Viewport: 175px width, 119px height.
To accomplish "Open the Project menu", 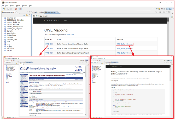I will [x=12, y=5].
